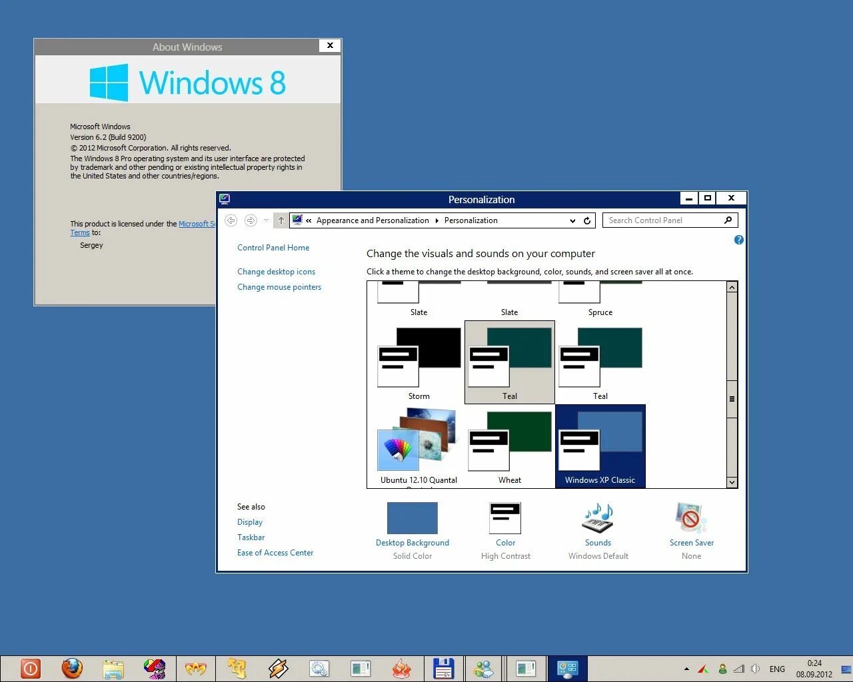Image resolution: width=853 pixels, height=682 pixels.
Task: Maximize the Personalization window
Action: 708,198
